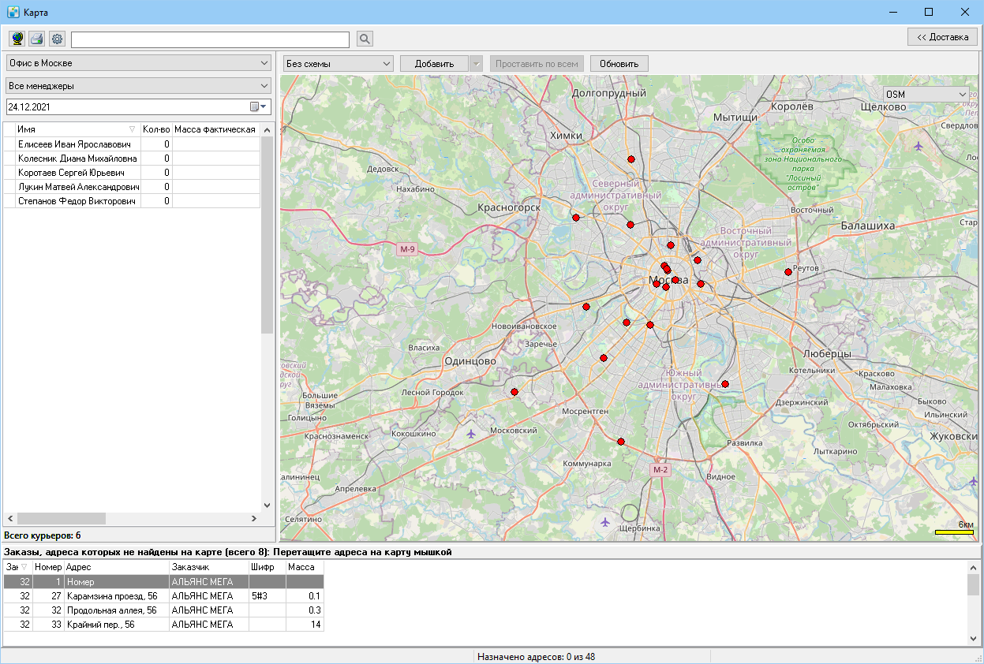
Task: Select courier Колесник Диана Михайловна
Action: pos(132,159)
